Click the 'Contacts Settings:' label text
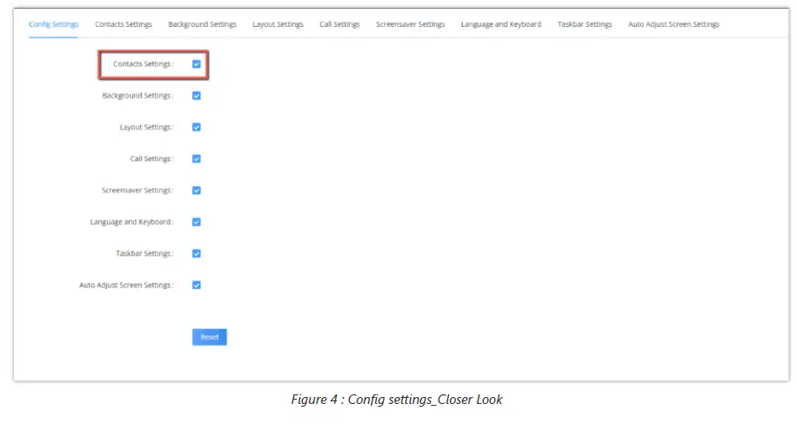 (144, 64)
